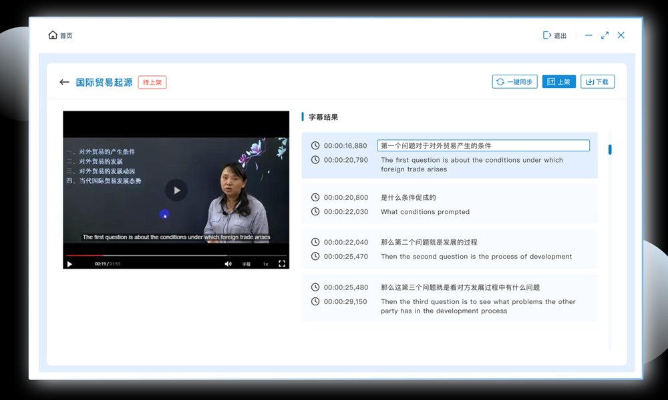
Task: Click the blue 上架 publish button
Action: click(x=558, y=82)
